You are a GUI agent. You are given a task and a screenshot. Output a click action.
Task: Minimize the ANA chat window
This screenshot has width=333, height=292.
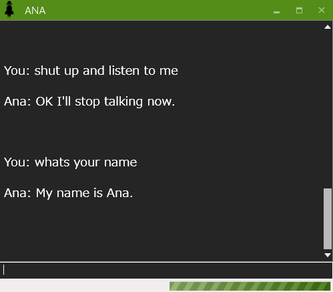click(276, 11)
